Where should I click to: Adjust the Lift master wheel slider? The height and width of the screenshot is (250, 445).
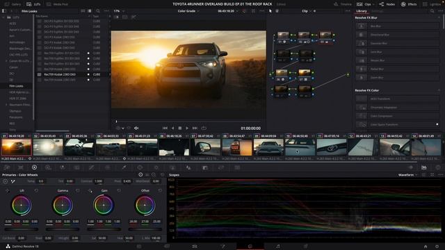point(22,229)
